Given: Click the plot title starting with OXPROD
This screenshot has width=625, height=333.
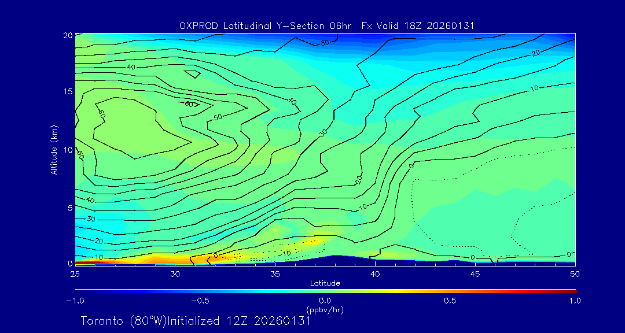Looking at the screenshot, I should (x=327, y=25).
